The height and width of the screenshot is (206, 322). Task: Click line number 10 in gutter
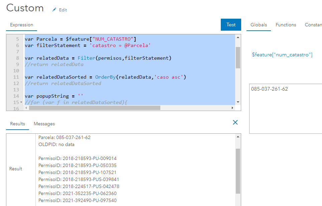(16, 71)
